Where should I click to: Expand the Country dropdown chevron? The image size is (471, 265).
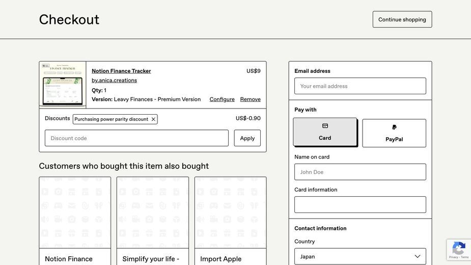click(417, 256)
